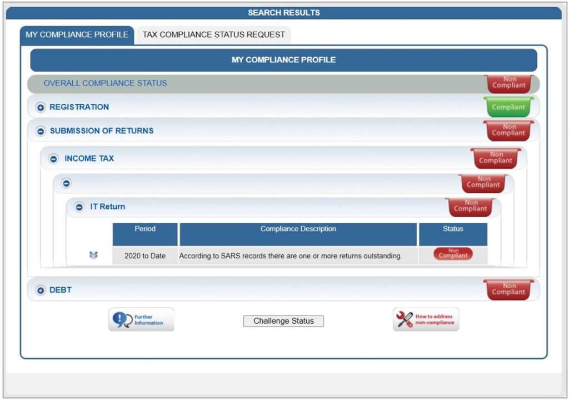Click the Overall Compliance Status Non Compliant badge
Image resolution: width=569 pixels, height=401 pixels.
click(x=509, y=83)
